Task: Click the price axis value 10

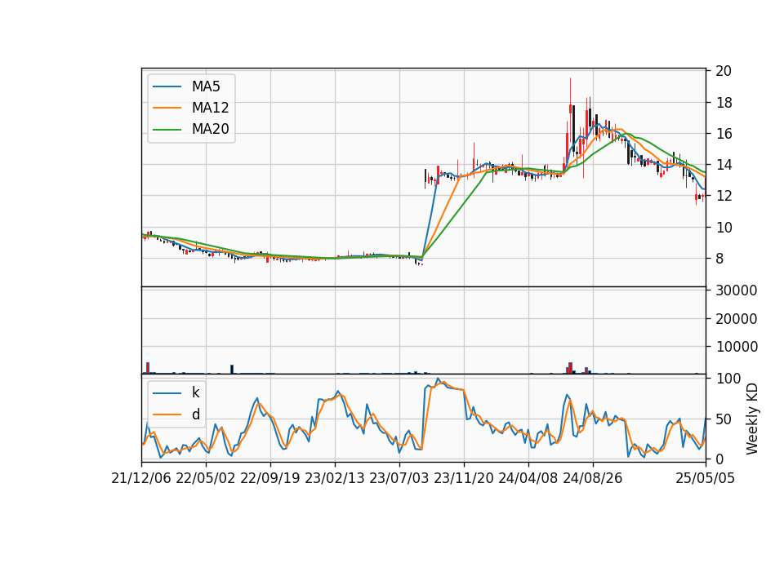Action: (x=724, y=228)
